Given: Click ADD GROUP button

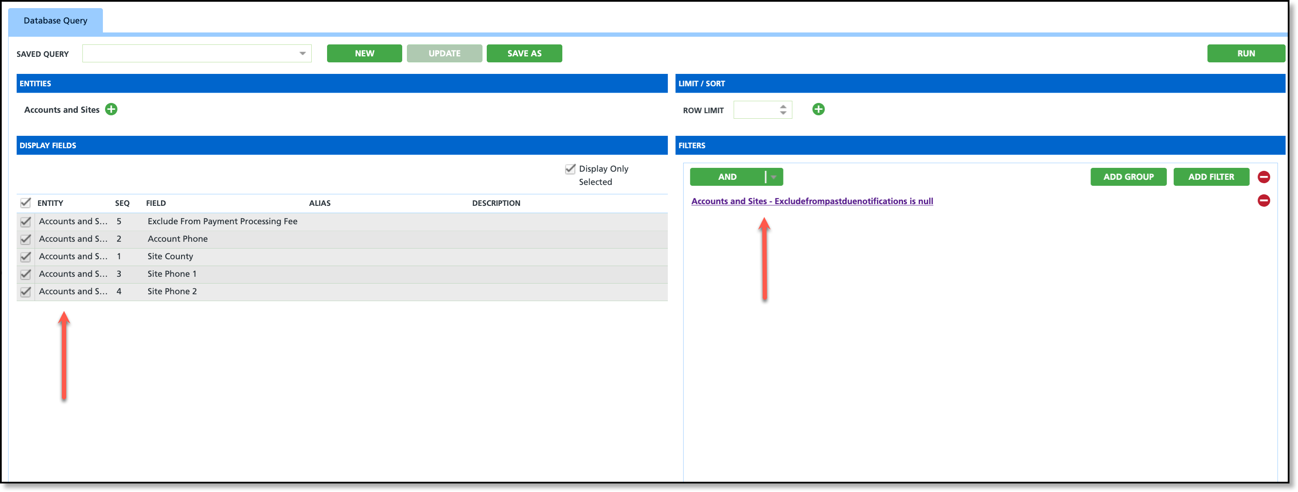Looking at the screenshot, I should tap(1128, 177).
